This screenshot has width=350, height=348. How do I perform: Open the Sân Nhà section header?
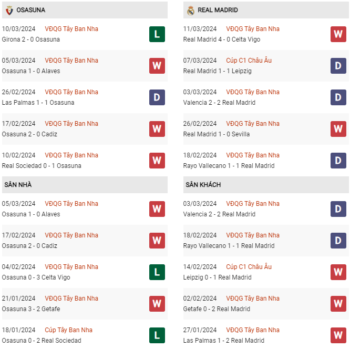coord(85,185)
